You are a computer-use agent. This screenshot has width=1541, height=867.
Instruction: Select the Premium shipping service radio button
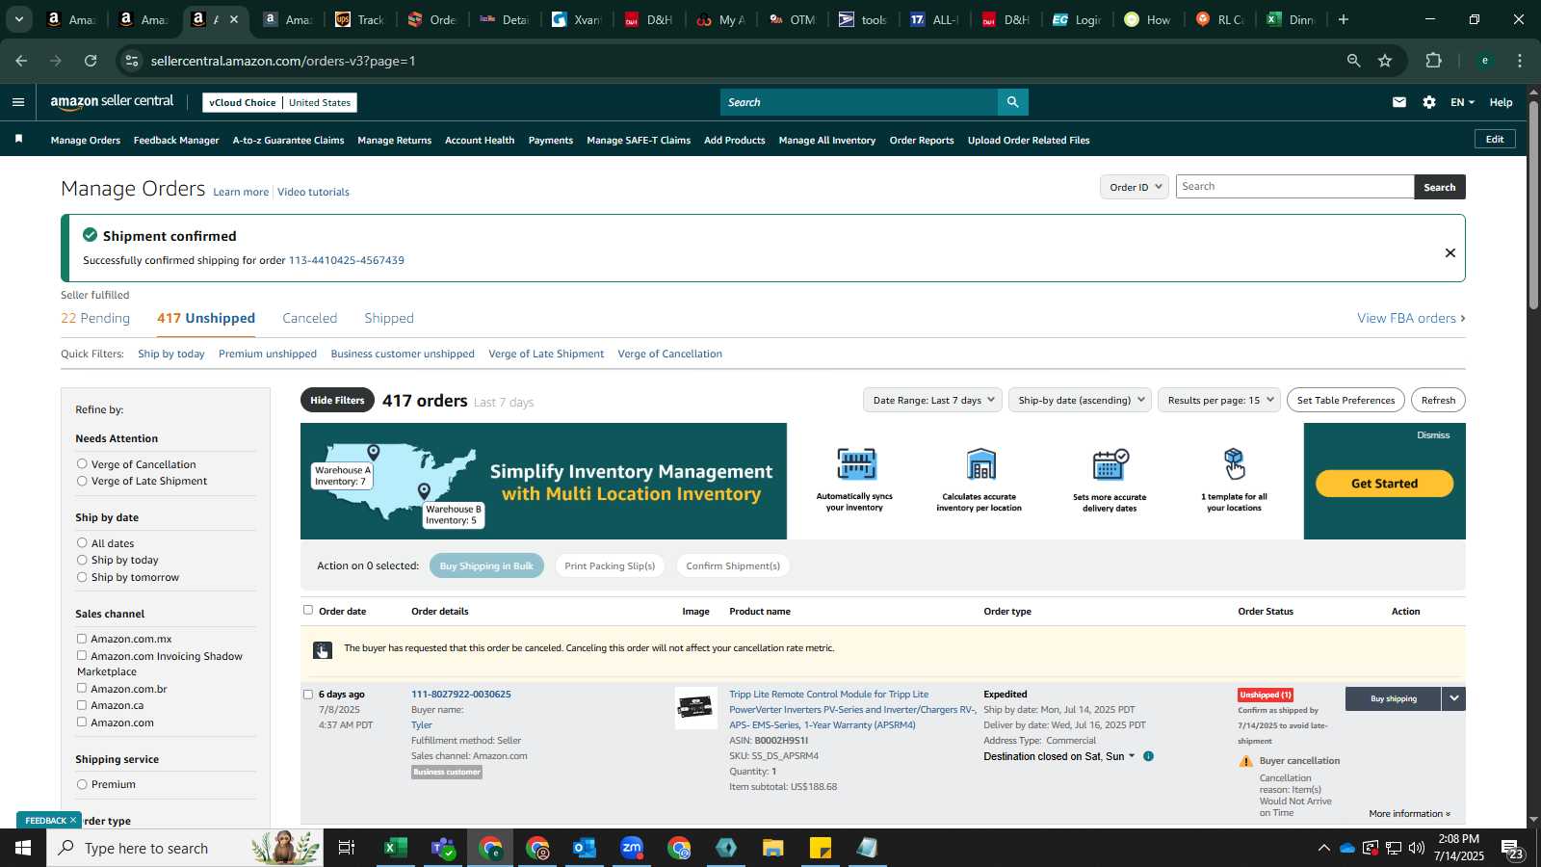click(x=82, y=784)
